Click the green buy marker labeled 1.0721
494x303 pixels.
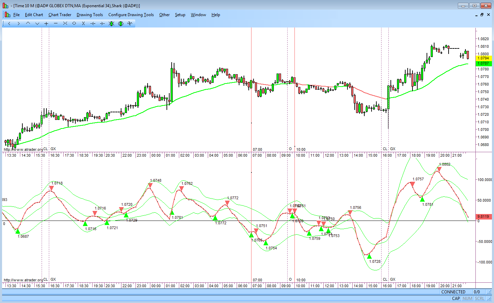[107, 223]
